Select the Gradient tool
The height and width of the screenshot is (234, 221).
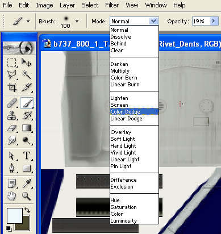tap(27, 128)
